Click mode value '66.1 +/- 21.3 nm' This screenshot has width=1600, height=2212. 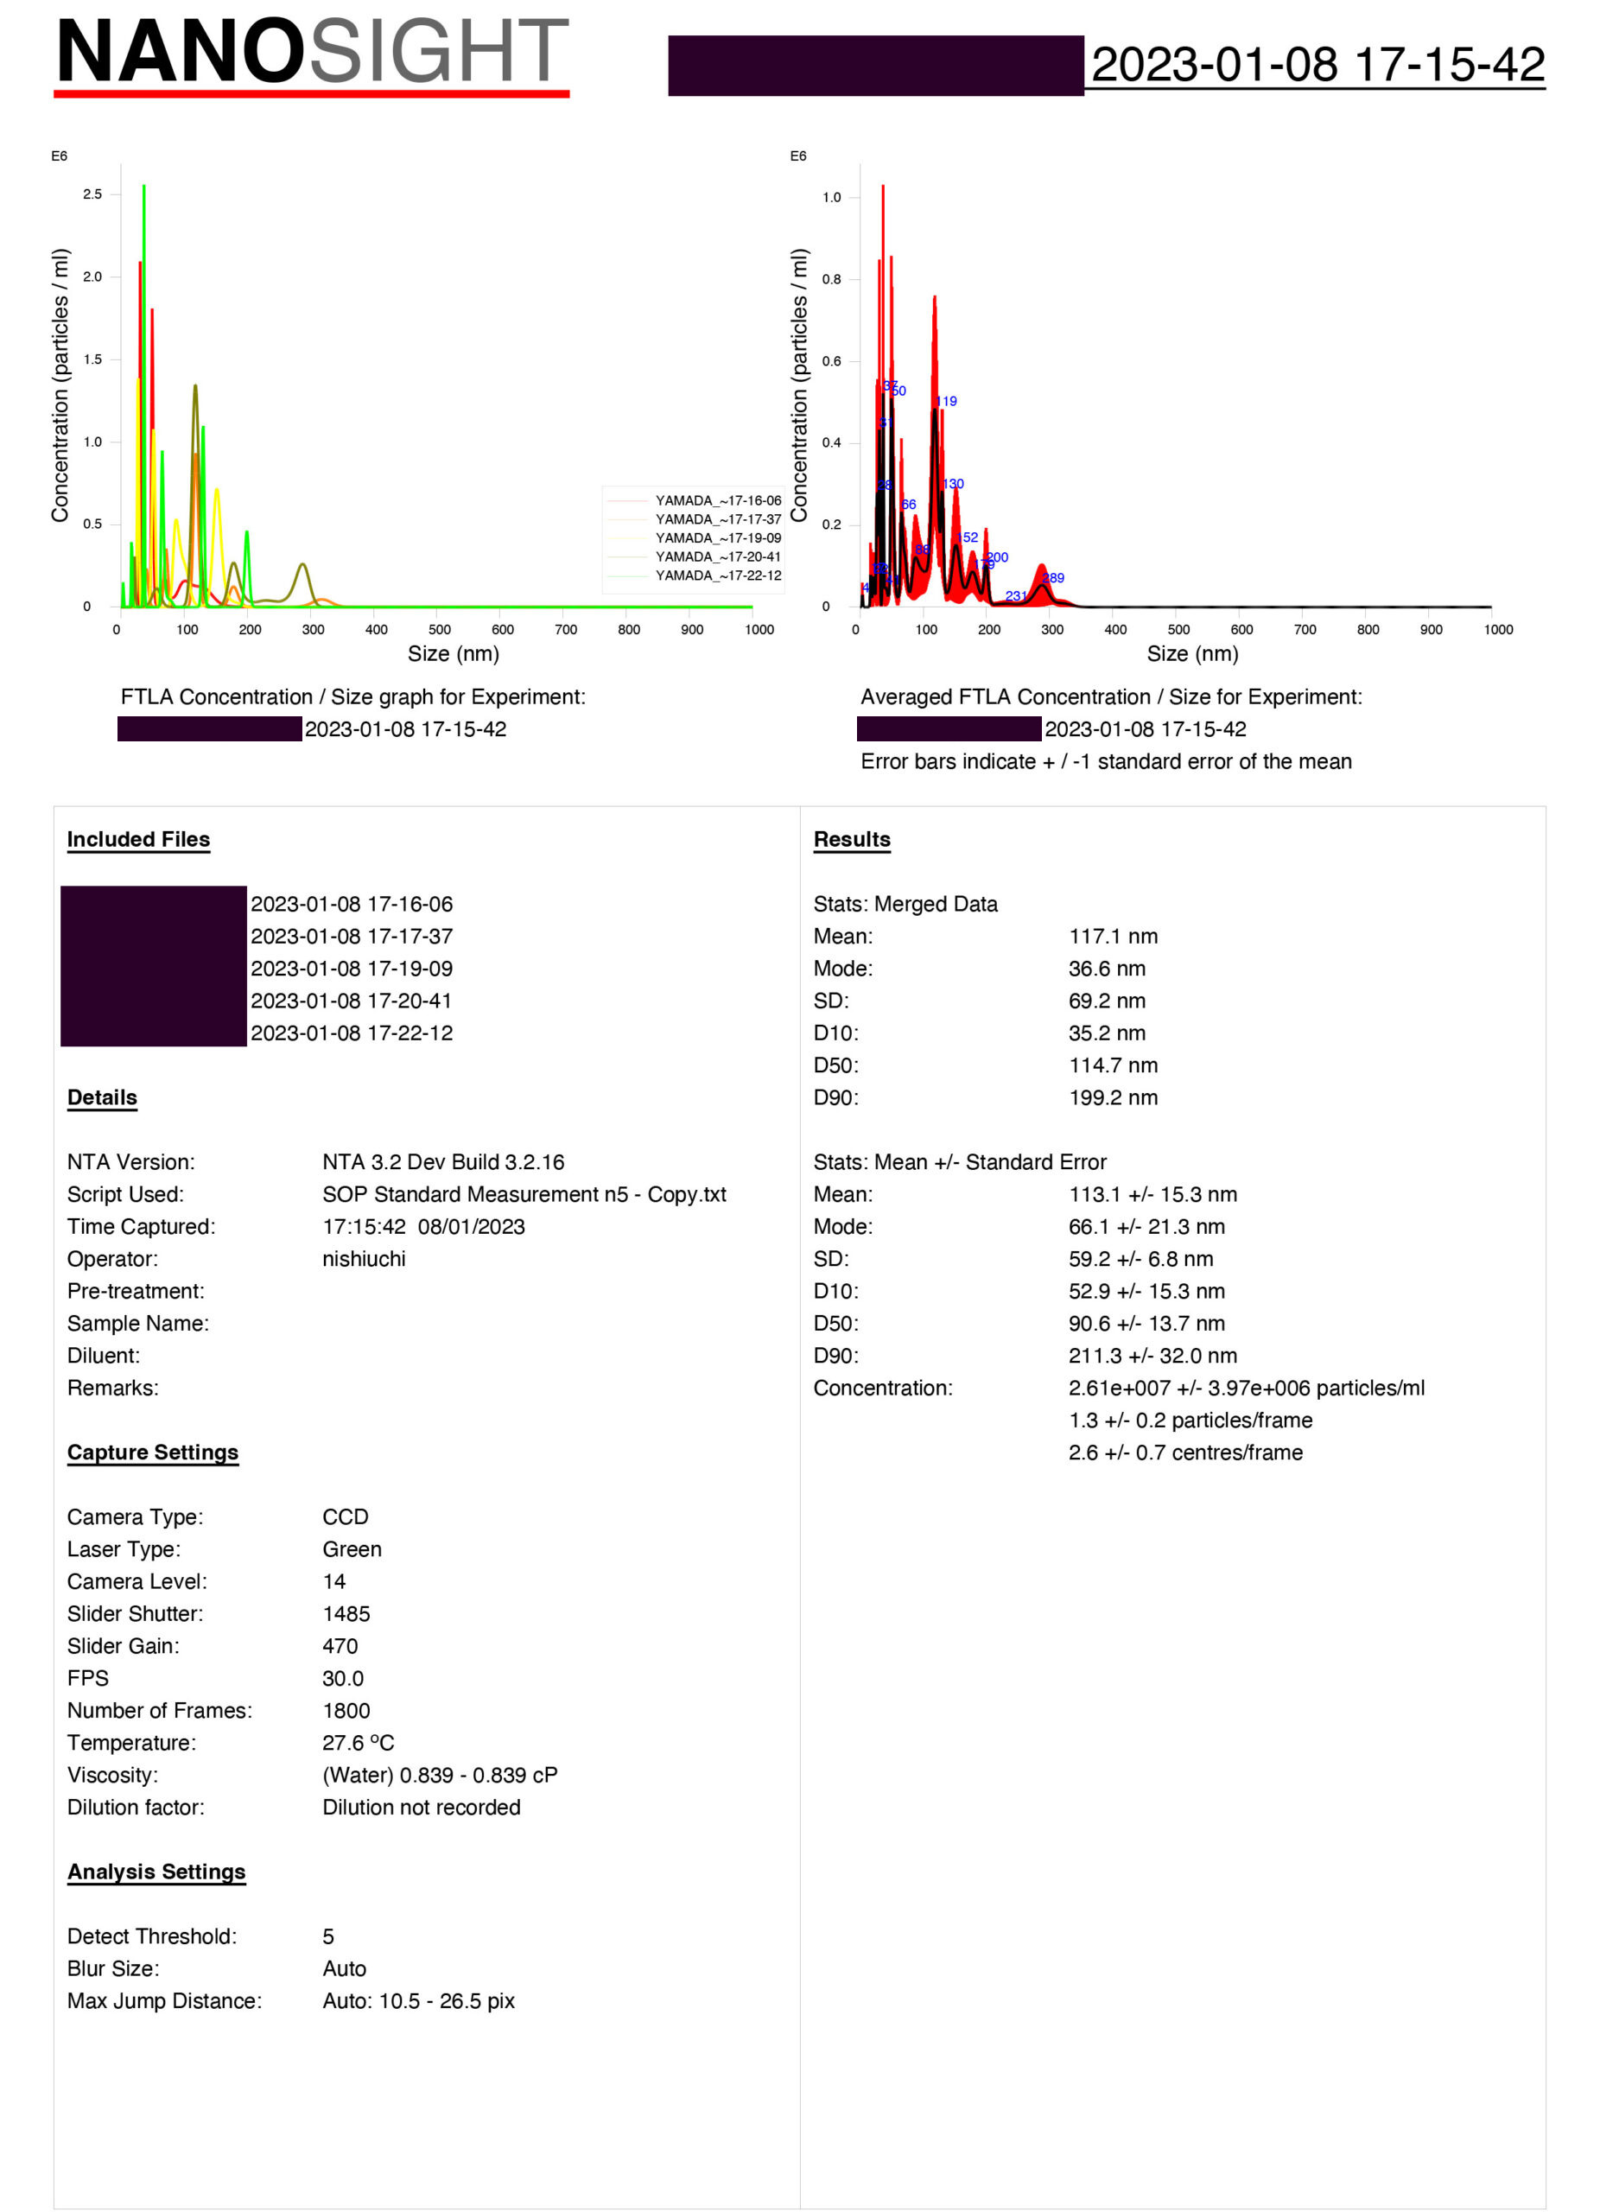1147,1226
